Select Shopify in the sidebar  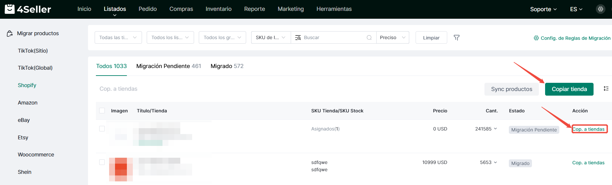(27, 85)
